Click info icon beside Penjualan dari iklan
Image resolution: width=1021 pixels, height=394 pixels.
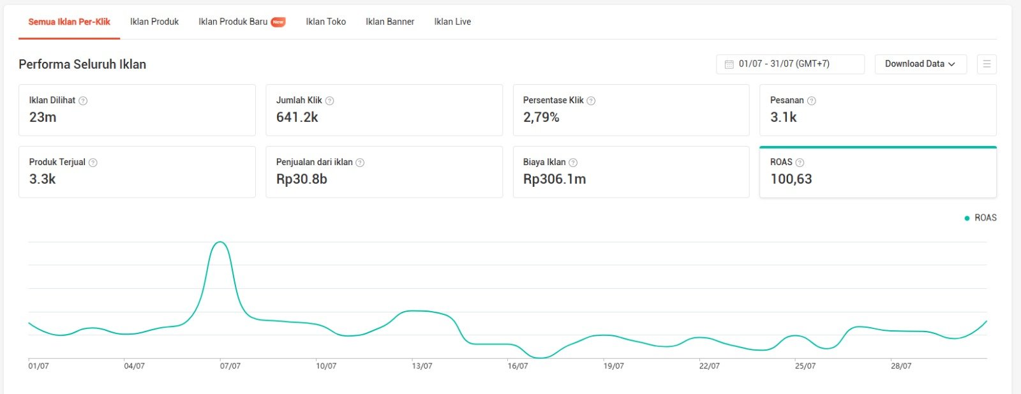(x=360, y=163)
